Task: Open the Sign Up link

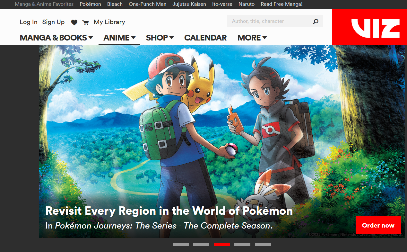Action: coord(54,22)
